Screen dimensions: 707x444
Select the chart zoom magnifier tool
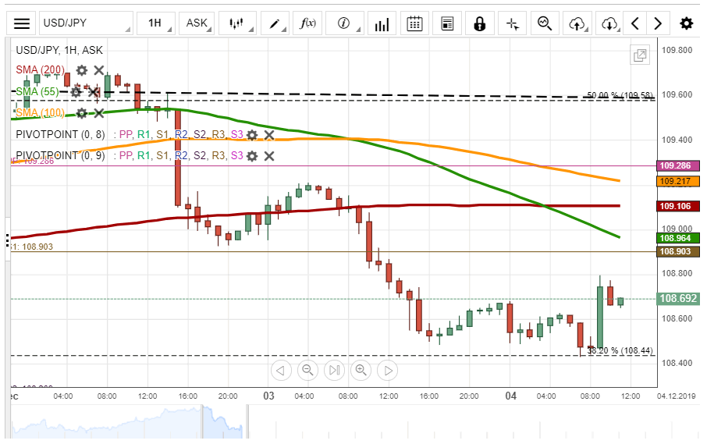click(x=545, y=23)
